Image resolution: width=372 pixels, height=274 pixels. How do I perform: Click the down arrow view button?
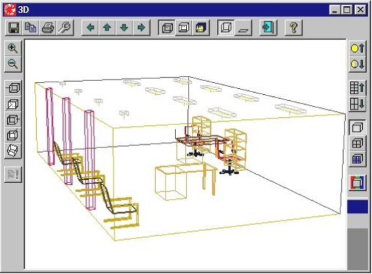(x=124, y=28)
